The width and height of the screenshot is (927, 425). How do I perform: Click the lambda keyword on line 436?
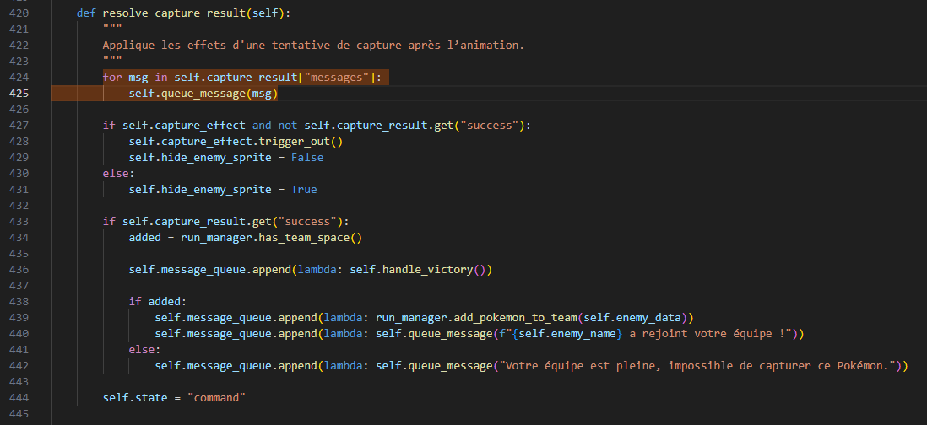317,270
